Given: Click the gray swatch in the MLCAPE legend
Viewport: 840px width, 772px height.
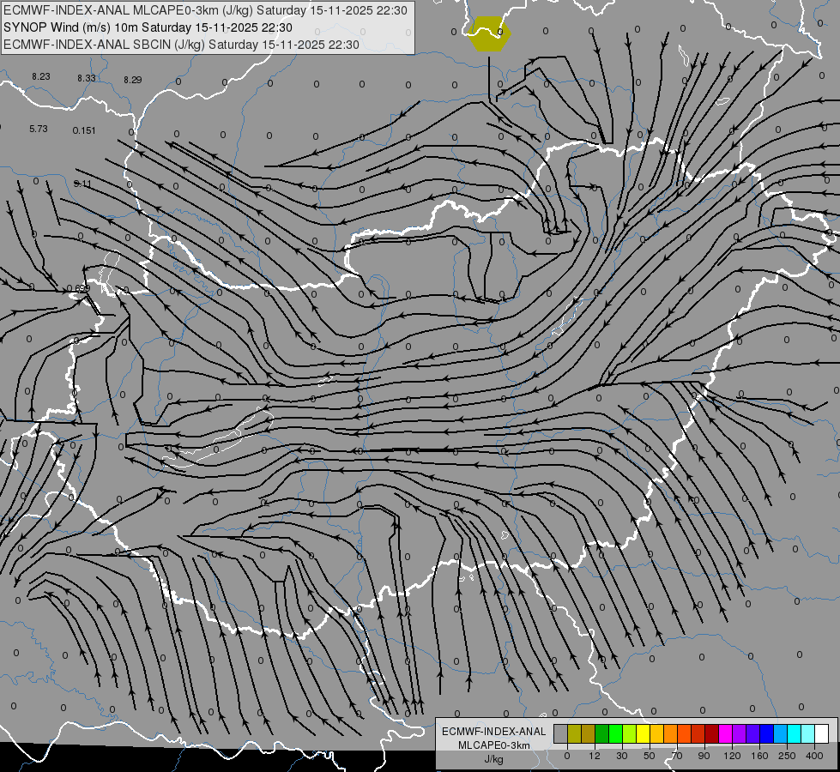Looking at the screenshot, I should click(561, 733).
